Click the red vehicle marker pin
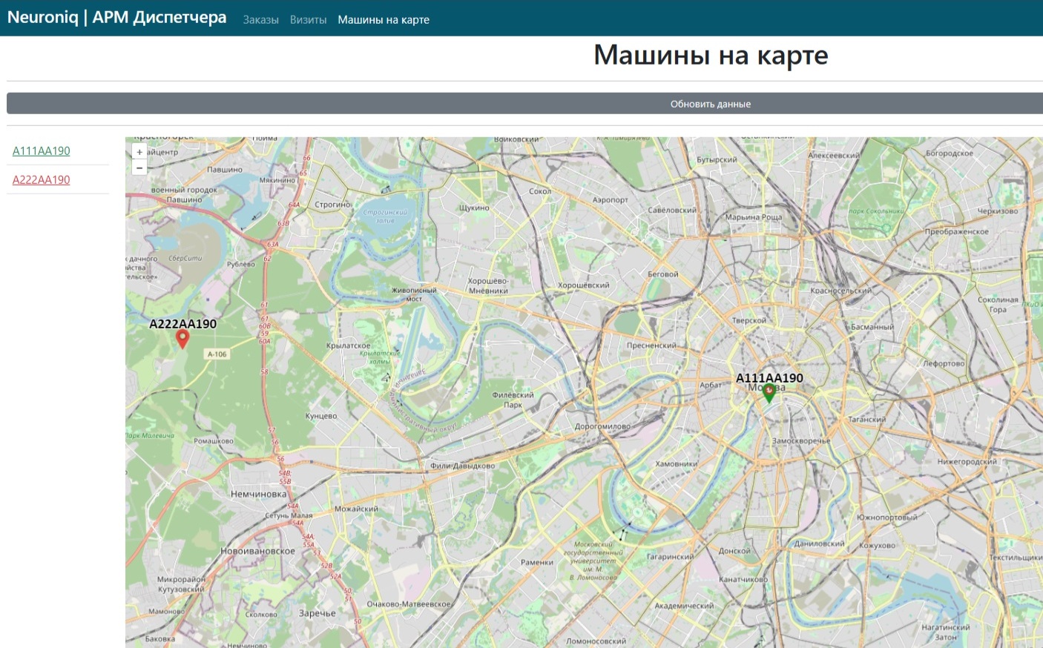Image resolution: width=1043 pixels, height=648 pixels. click(x=182, y=339)
